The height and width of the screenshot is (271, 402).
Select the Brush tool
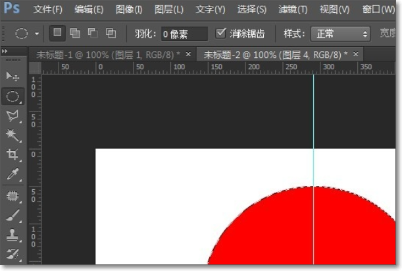(13, 216)
